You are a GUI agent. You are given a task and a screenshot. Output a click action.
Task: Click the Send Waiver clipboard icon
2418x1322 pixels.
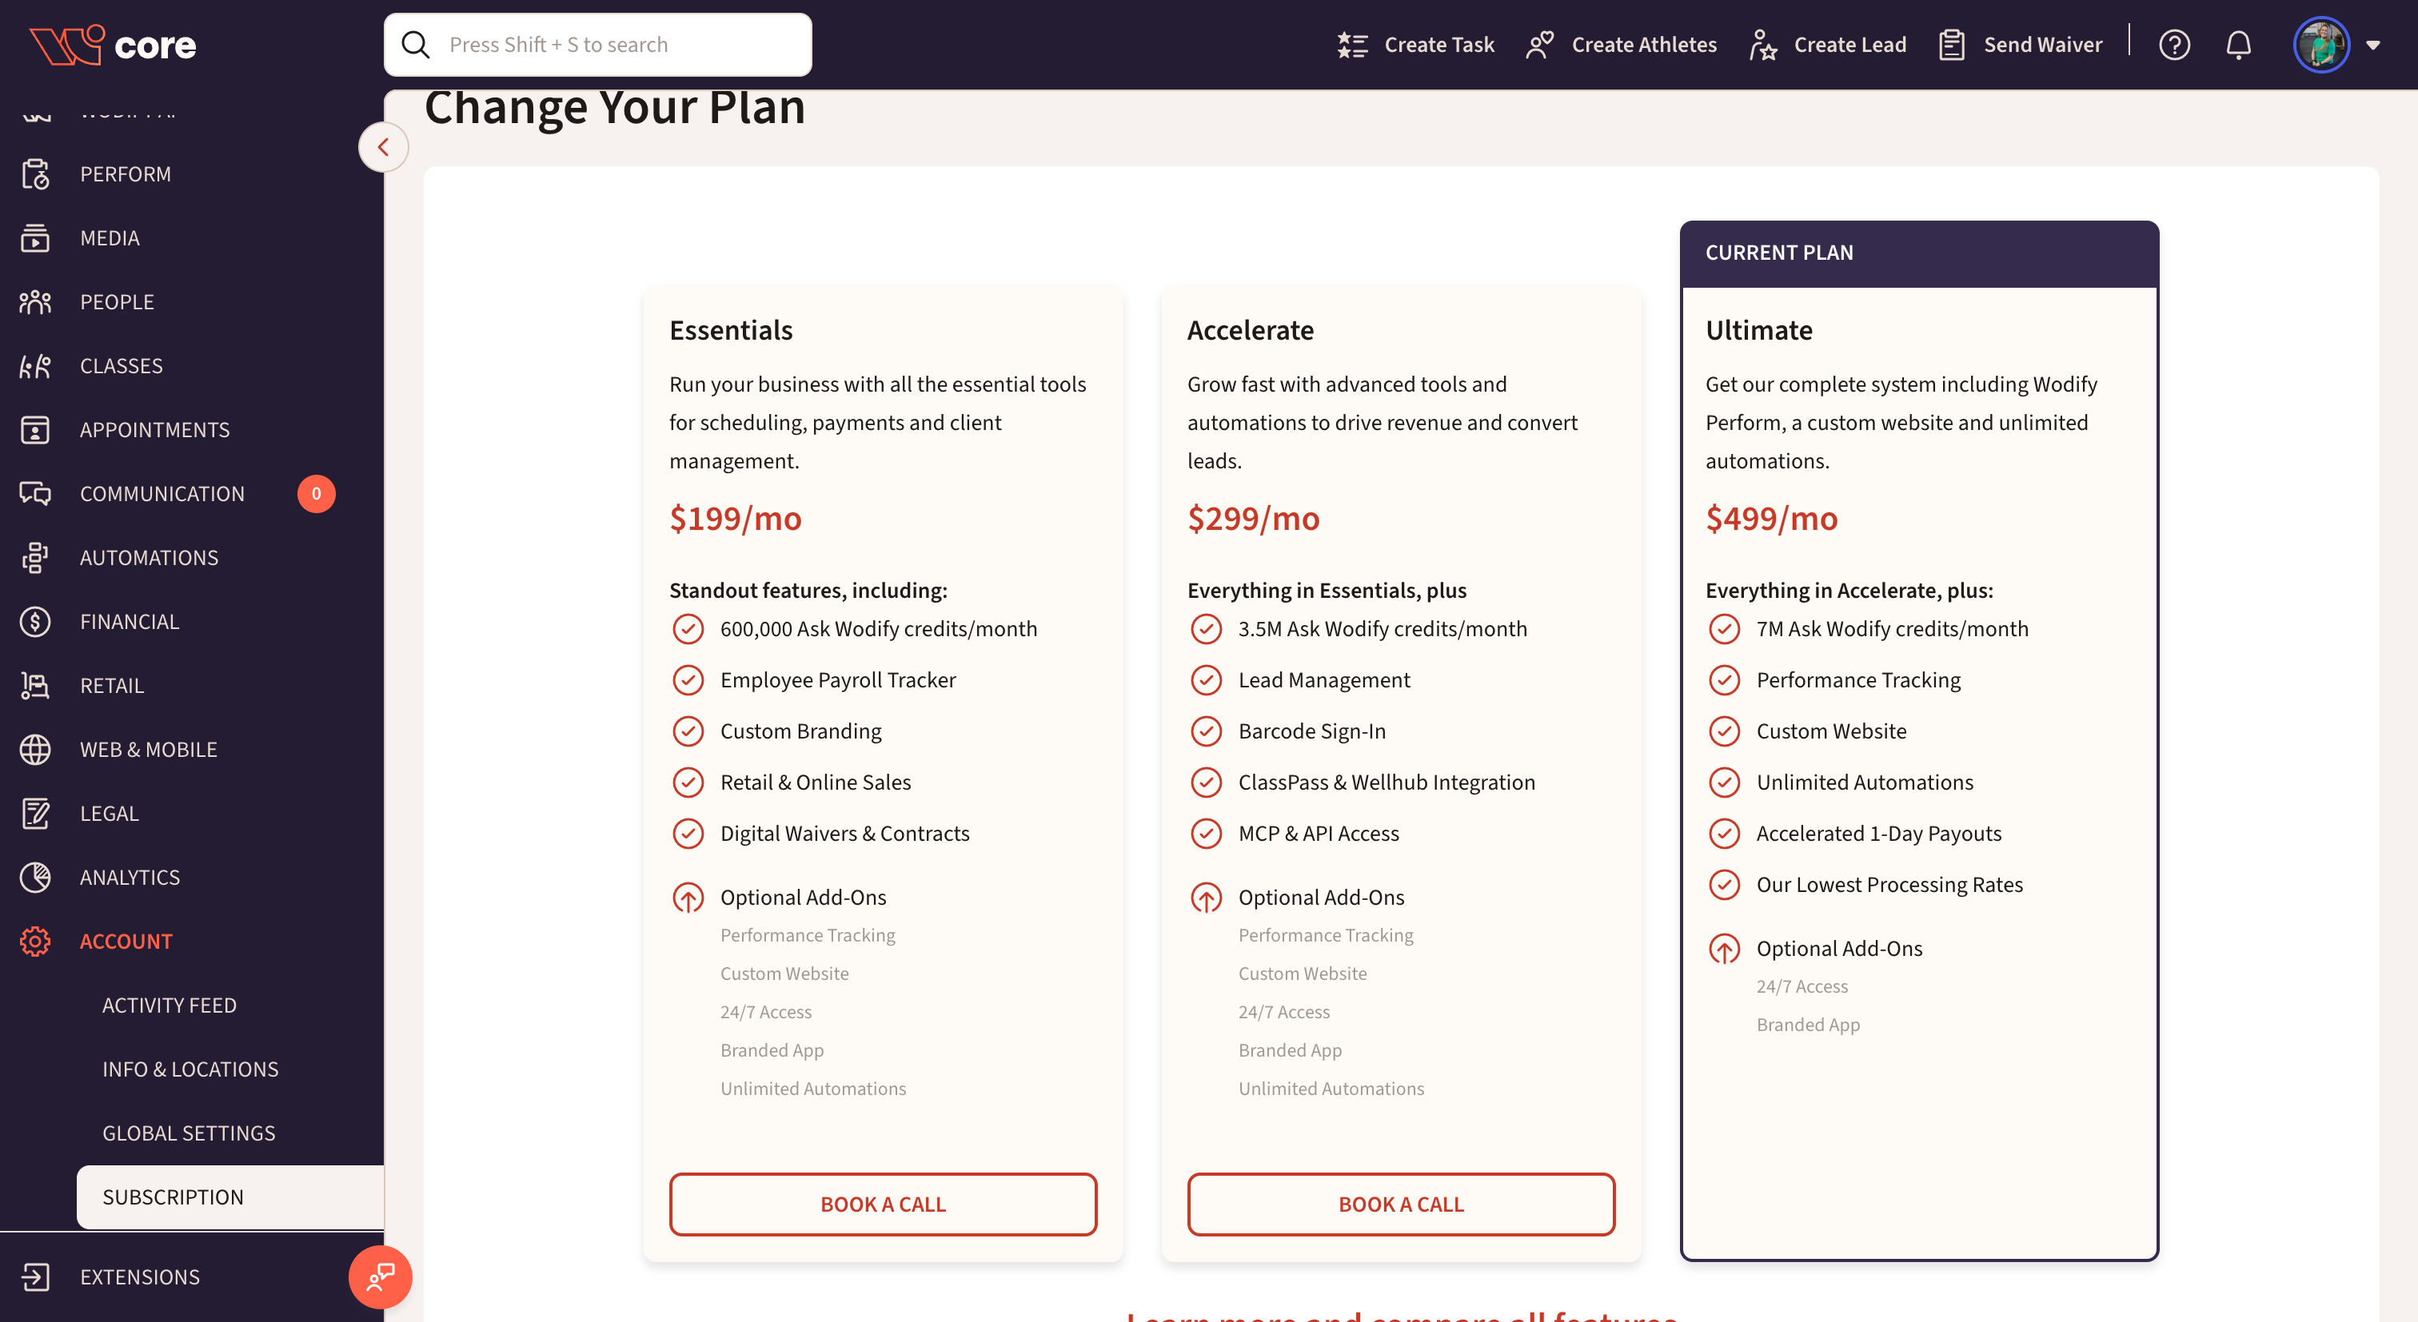pos(1952,44)
